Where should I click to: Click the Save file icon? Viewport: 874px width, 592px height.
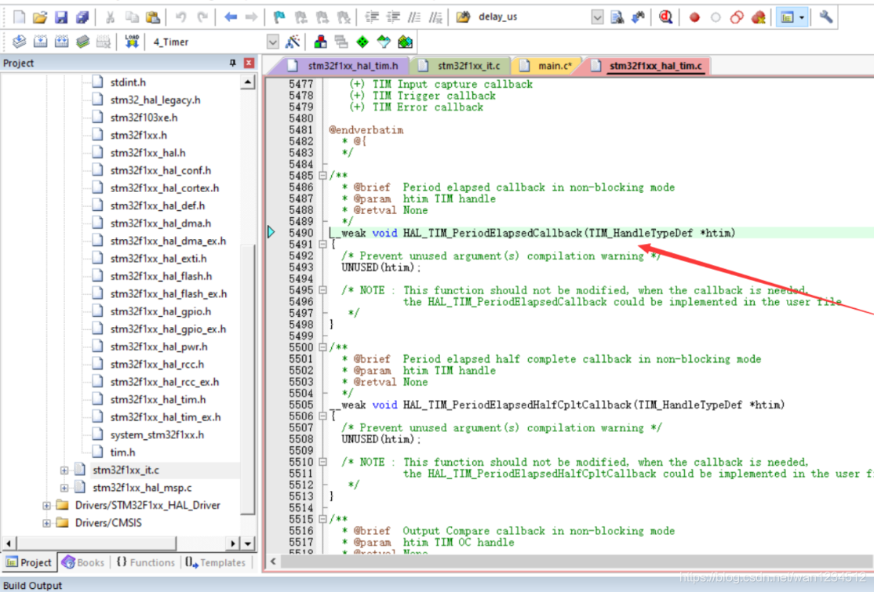tap(60, 16)
